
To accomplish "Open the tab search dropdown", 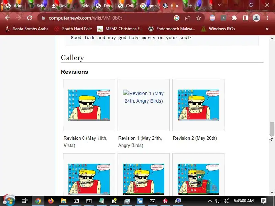I will pos(220,5).
